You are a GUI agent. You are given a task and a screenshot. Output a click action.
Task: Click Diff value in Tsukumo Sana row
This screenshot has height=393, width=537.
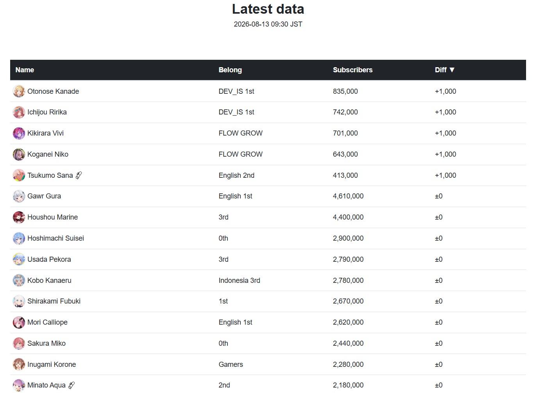[446, 175]
